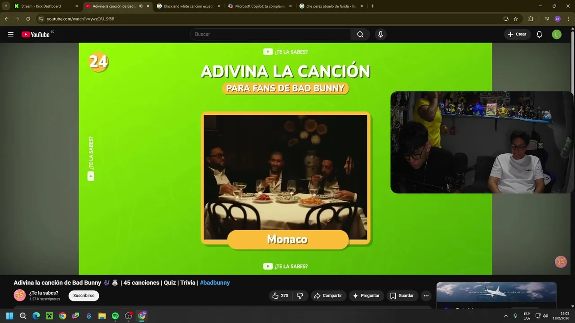Open ¿Te la sabes? channel name link
The width and height of the screenshot is (575, 323).
[x=44, y=293]
